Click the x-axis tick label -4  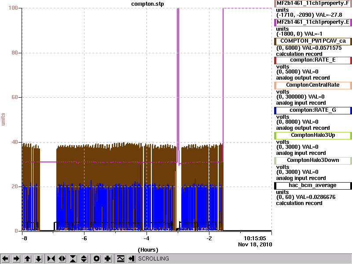(x=147, y=238)
